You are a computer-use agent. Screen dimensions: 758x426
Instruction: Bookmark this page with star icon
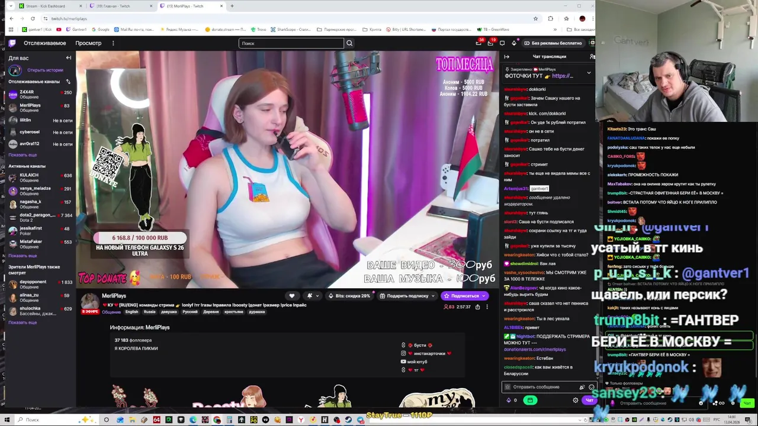[x=535, y=18]
